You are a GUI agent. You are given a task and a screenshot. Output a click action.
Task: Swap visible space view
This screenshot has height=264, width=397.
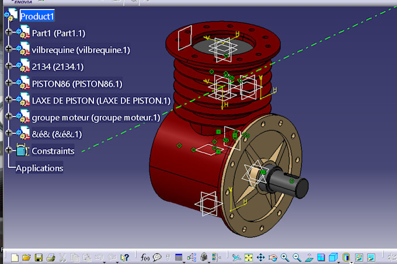(371, 258)
